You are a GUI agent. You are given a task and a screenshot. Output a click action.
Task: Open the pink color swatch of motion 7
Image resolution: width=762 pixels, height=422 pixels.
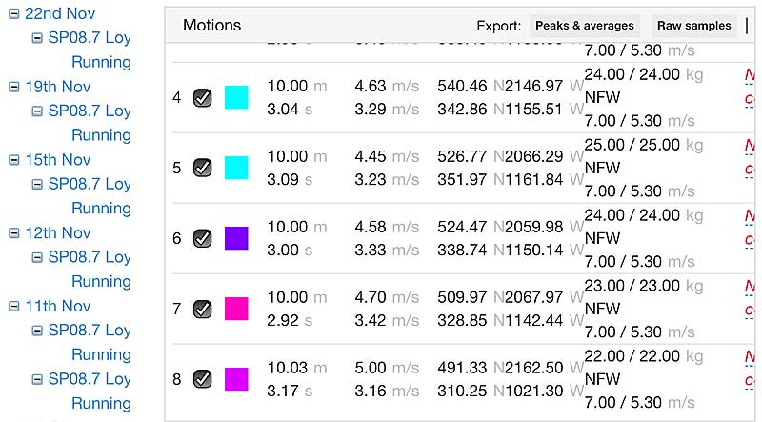236,309
